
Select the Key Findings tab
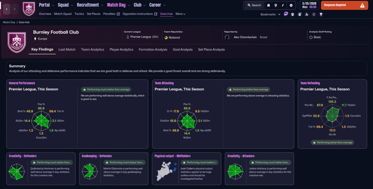(42, 50)
